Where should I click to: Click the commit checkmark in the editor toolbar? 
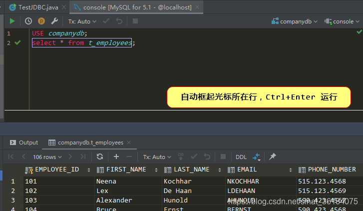pos(106,21)
